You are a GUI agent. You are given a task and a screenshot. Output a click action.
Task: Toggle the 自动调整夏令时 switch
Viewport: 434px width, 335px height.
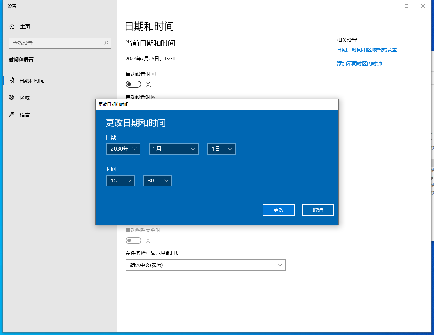click(x=133, y=241)
